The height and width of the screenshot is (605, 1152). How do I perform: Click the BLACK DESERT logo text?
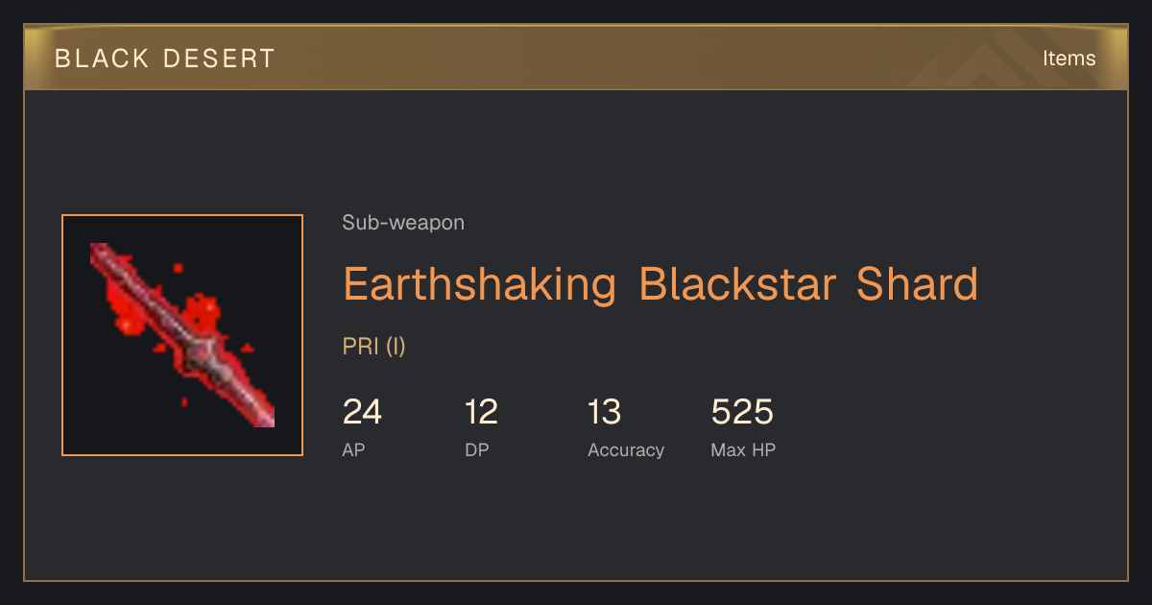tap(165, 59)
